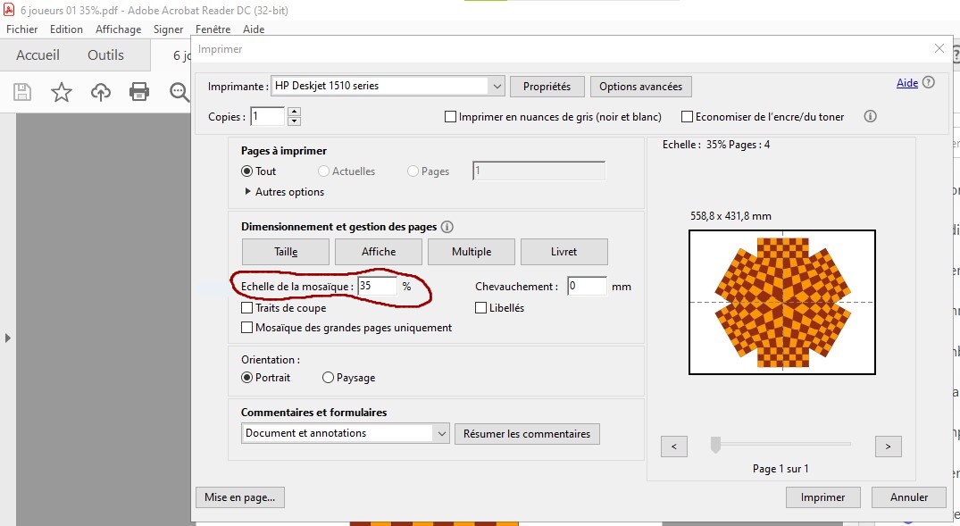Select the Taille sizing button
960x526 pixels.
click(x=285, y=252)
